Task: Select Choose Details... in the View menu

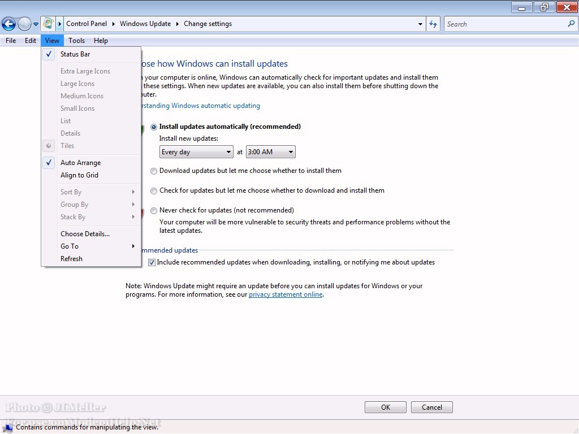Action: (x=91, y=234)
